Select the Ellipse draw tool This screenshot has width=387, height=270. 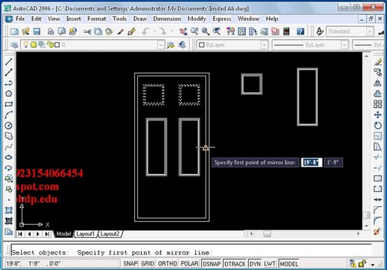(x=8, y=157)
